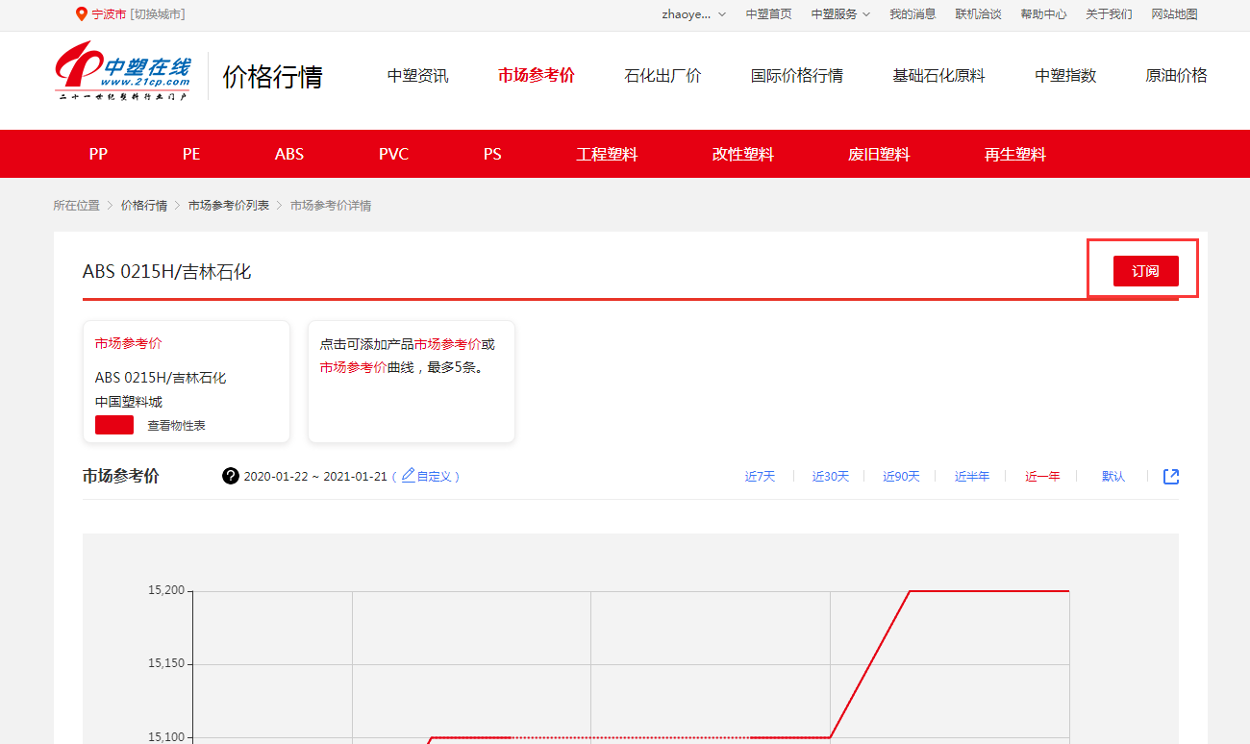
Task: Click the 15,150 y-axis label
Action: click(x=166, y=664)
